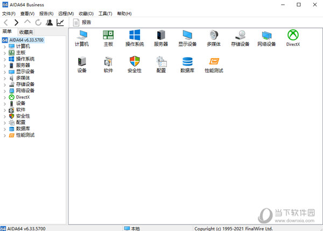
Task: Open the DirectX icon in main pane
Action: 293,35
